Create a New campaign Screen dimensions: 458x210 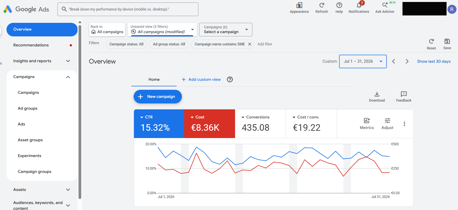point(158,97)
